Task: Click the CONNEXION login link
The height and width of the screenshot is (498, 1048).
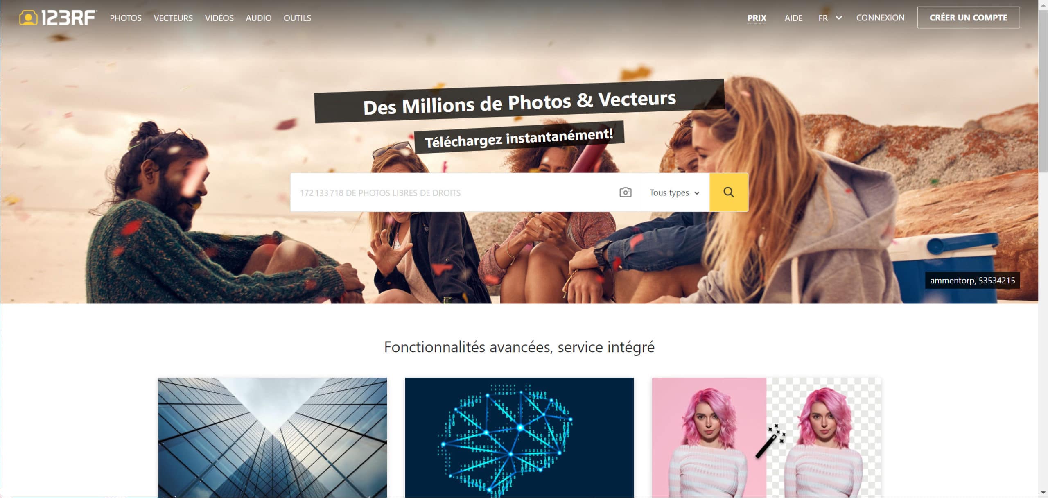Action: (x=880, y=18)
